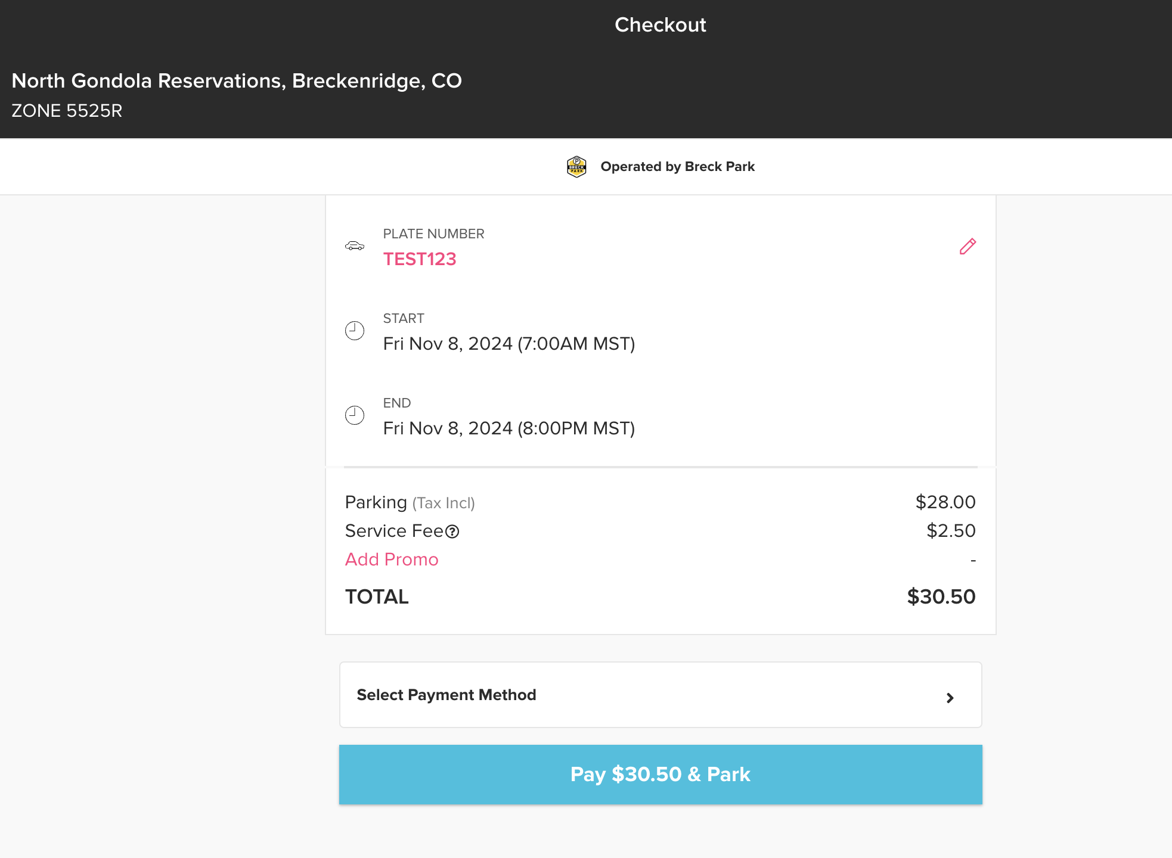This screenshot has height=858, width=1172.
Task: Click the pencil edit icon for plate number
Action: (968, 247)
